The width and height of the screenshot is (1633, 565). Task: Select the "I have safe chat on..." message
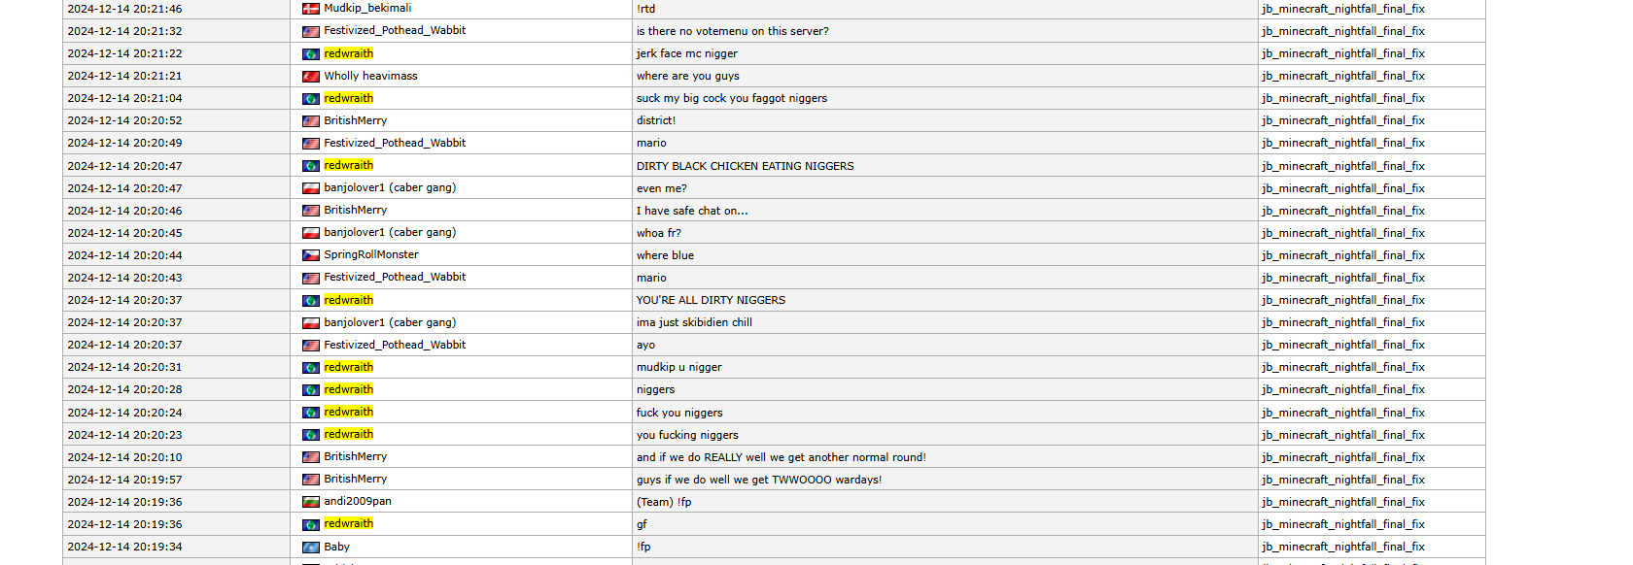(692, 211)
